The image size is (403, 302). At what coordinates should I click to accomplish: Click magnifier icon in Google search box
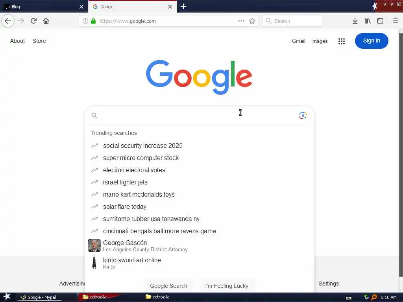point(94,116)
